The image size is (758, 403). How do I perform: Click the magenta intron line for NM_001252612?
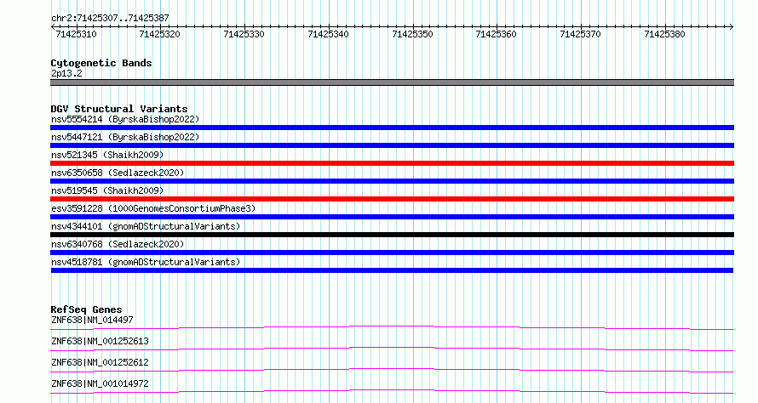pyautogui.click(x=392, y=370)
